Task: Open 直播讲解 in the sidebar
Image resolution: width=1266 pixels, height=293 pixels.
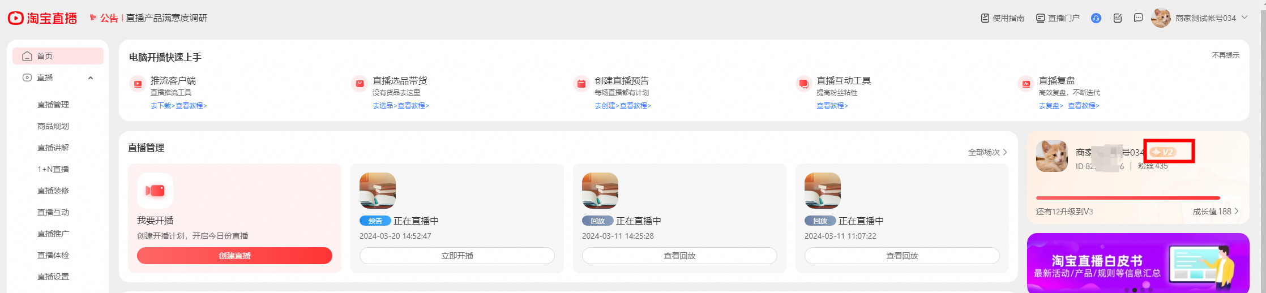Action: click(x=53, y=148)
